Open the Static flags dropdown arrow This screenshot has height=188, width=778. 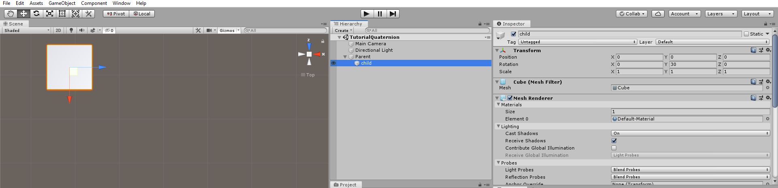click(767, 34)
